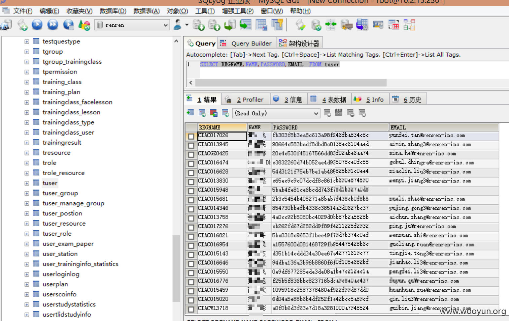Click the table with calculator icon
This screenshot has width=509, height=321.
[x=261, y=25]
